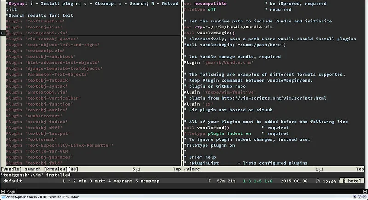Screen dimensions: 368x200
Task: Switch to the mutt tmux window
Action: coord(93,181)
